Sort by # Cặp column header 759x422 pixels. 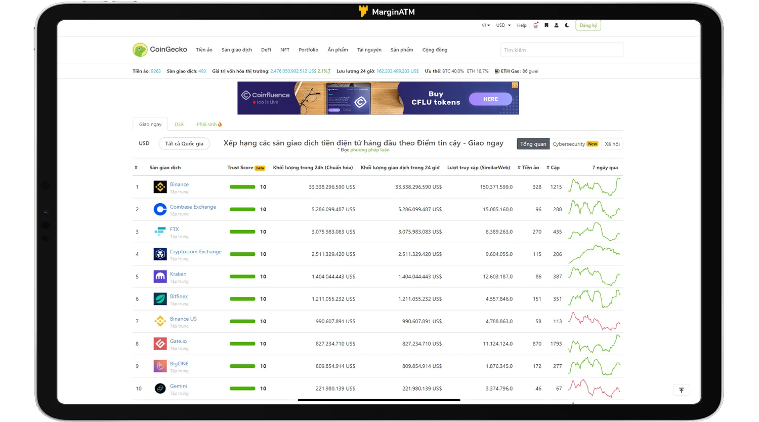point(553,168)
